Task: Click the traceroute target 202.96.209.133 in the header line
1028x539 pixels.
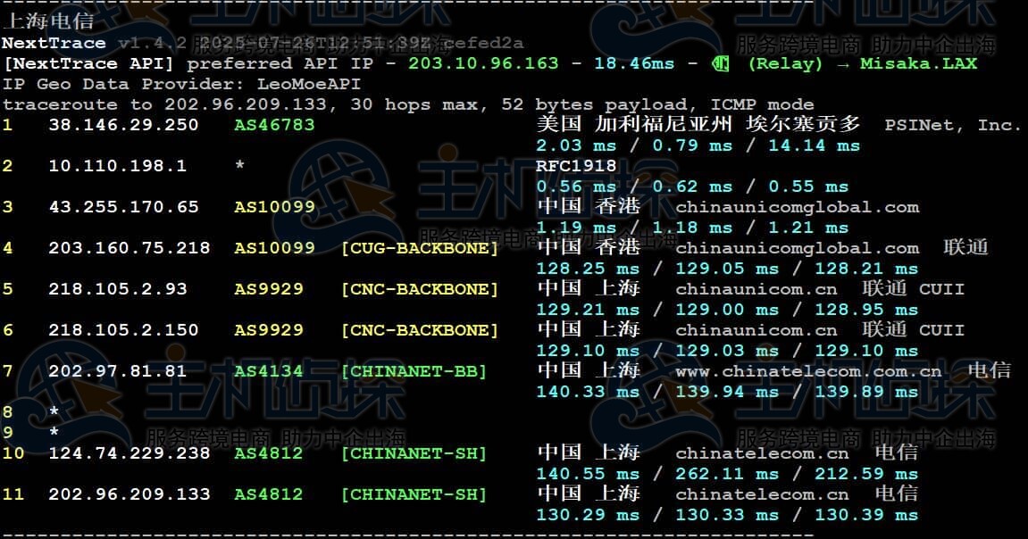Action: point(246,104)
